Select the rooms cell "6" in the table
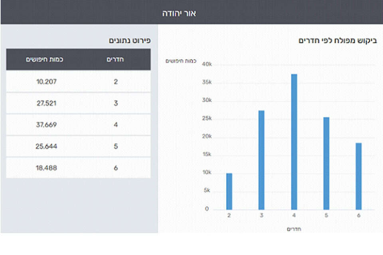 (x=115, y=168)
